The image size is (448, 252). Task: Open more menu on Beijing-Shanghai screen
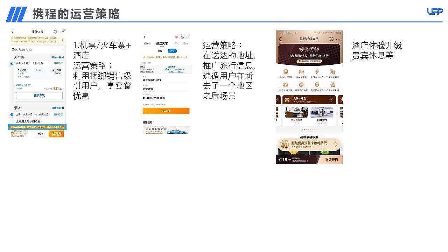[x=62, y=32]
